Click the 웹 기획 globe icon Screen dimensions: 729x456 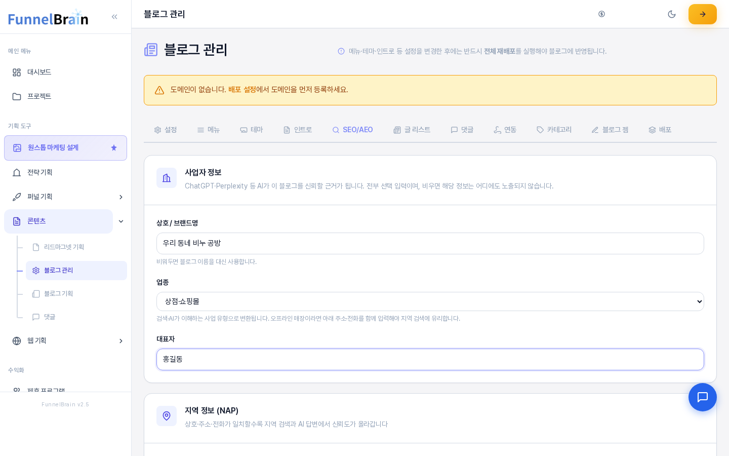pos(17,341)
